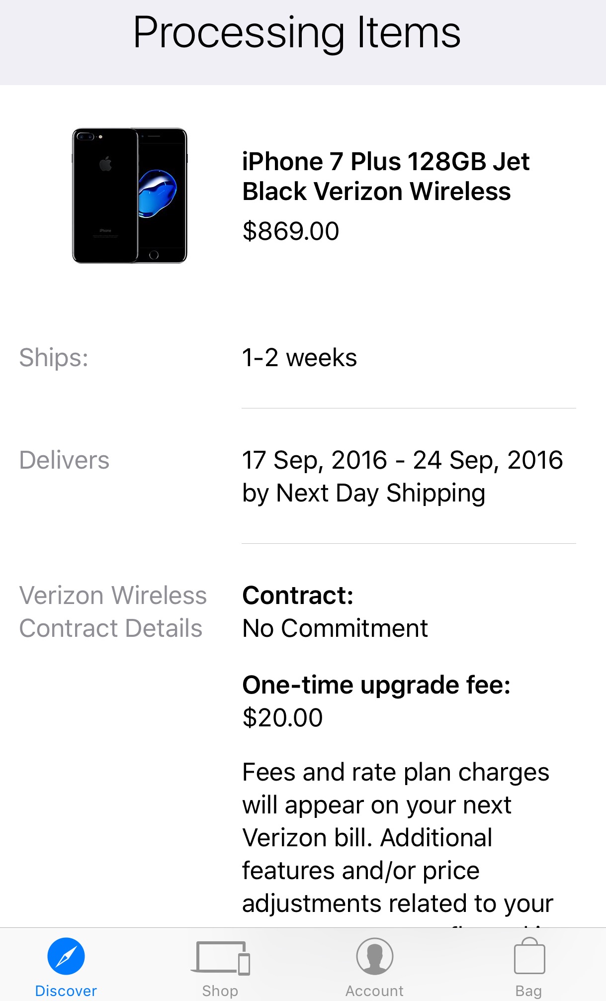
Task: Select the Bag tab label
Action: pyautogui.click(x=529, y=991)
